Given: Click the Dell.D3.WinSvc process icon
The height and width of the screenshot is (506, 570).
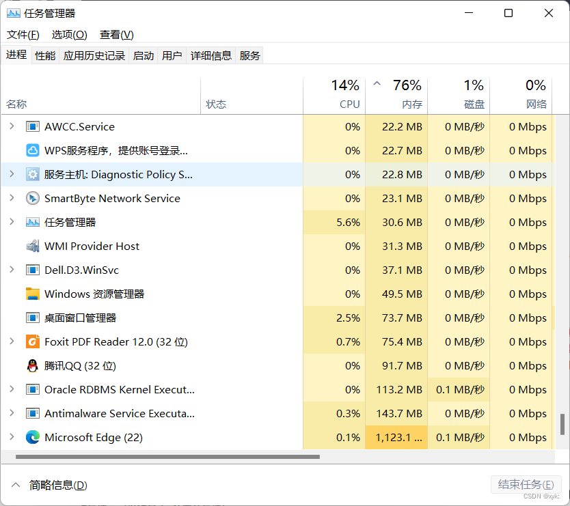Looking at the screenshot, I should click(x=32, y=270).
